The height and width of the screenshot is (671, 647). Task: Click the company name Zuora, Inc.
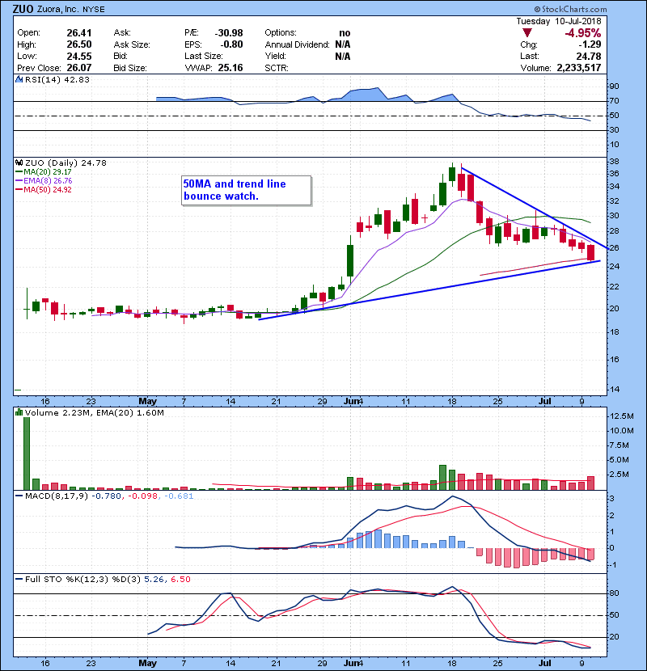[x=58, y=9]
